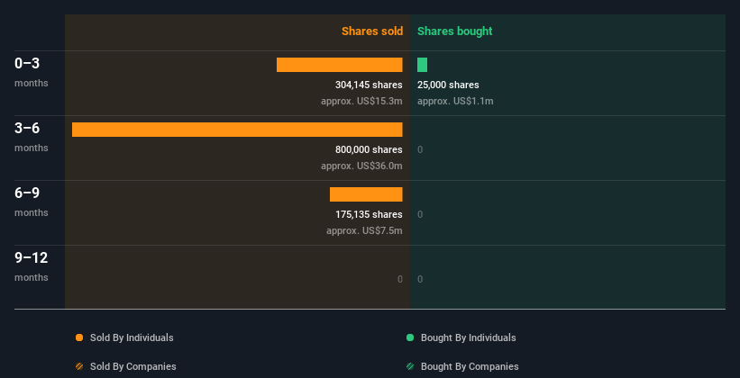Screen dimensions: 740x378
Task: Click the 6–9 months row label
Action: 32,202
